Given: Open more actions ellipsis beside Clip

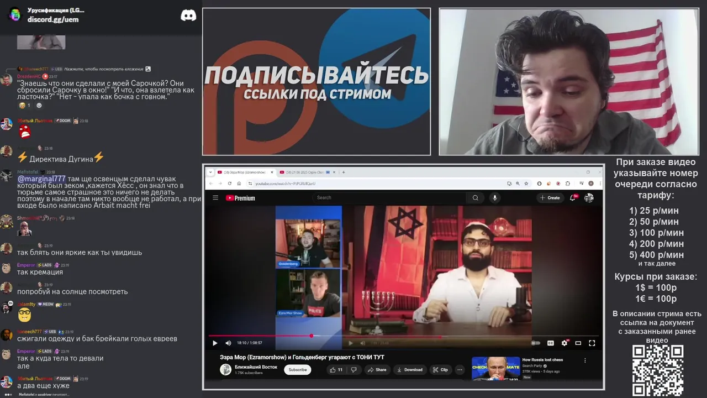Looking at the screenshot, I should pyautogui.click(x=460, y=370).
